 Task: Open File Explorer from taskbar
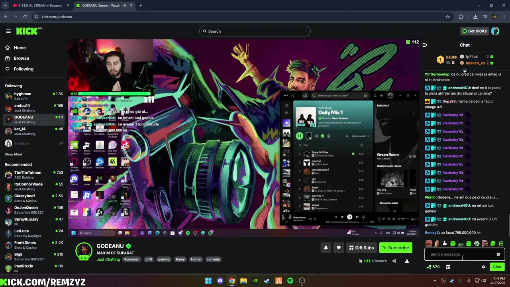[243, 281]
